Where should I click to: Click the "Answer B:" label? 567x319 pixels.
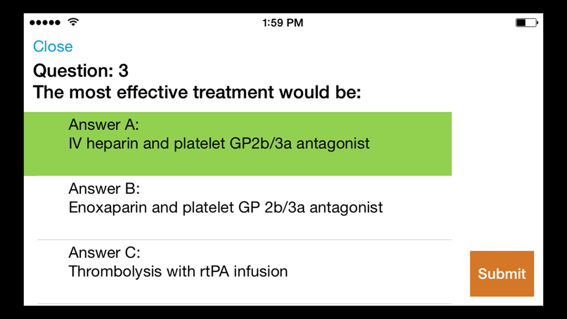(x=104, y=189)
